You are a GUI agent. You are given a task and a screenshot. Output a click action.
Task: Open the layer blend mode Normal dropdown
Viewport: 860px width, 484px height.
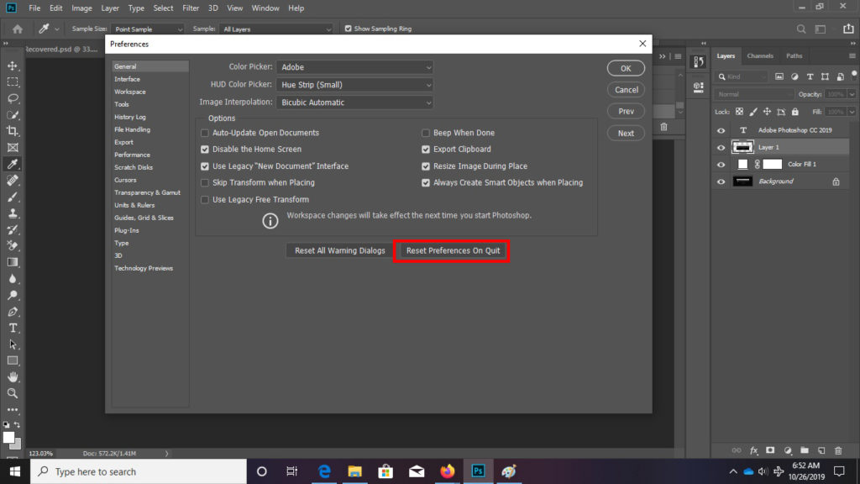click(x=754, y=94)
